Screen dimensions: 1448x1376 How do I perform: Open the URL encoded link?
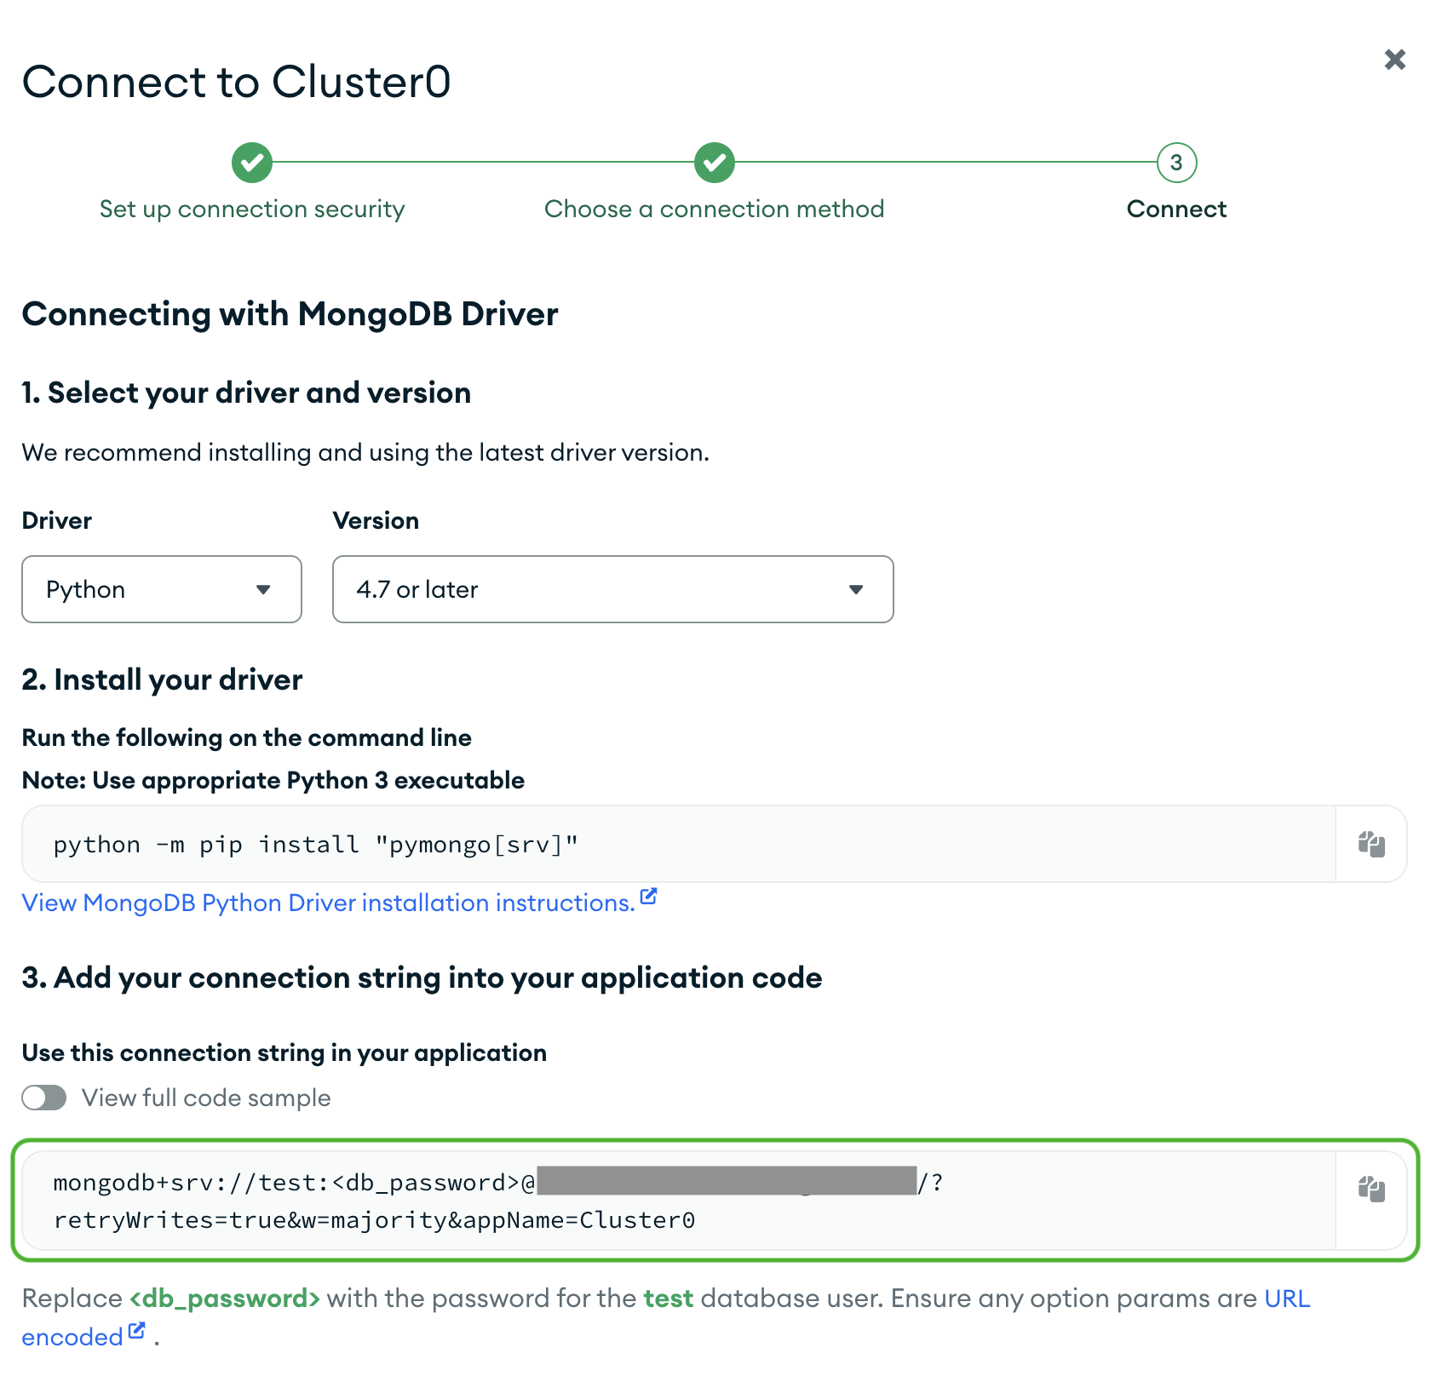click(1287, 1299)
